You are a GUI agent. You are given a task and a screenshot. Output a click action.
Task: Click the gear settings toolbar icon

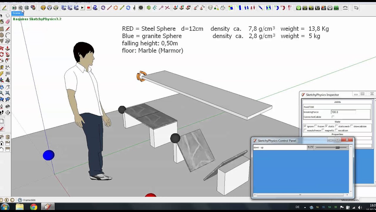(330, 8)
